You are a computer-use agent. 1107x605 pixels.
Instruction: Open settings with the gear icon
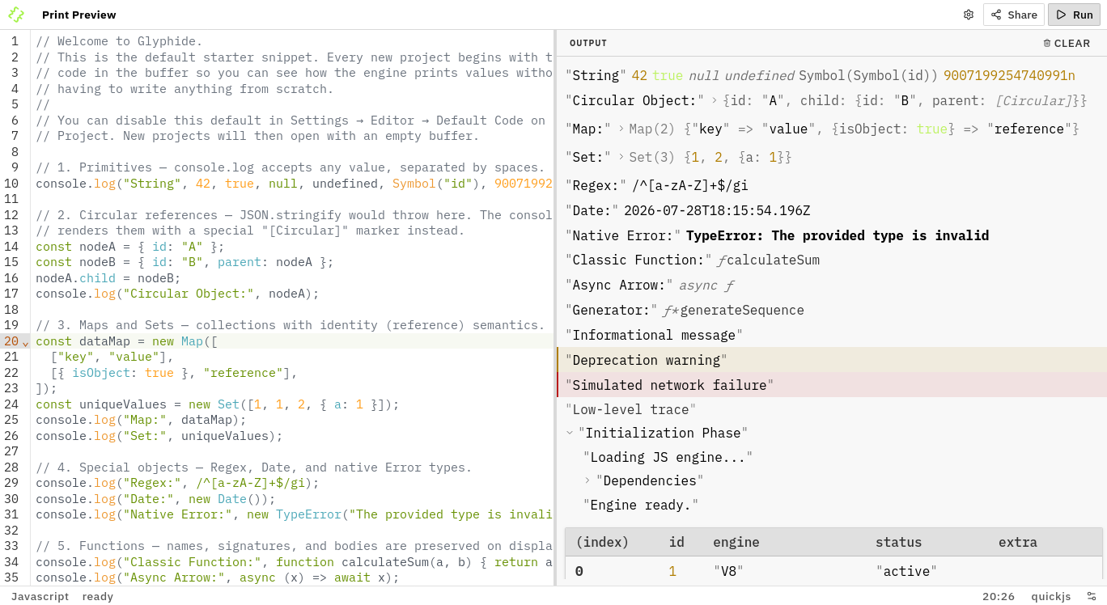tap(969, 15)
